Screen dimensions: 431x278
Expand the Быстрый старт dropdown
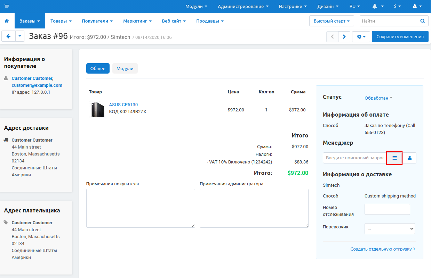(x=331, y=21)
